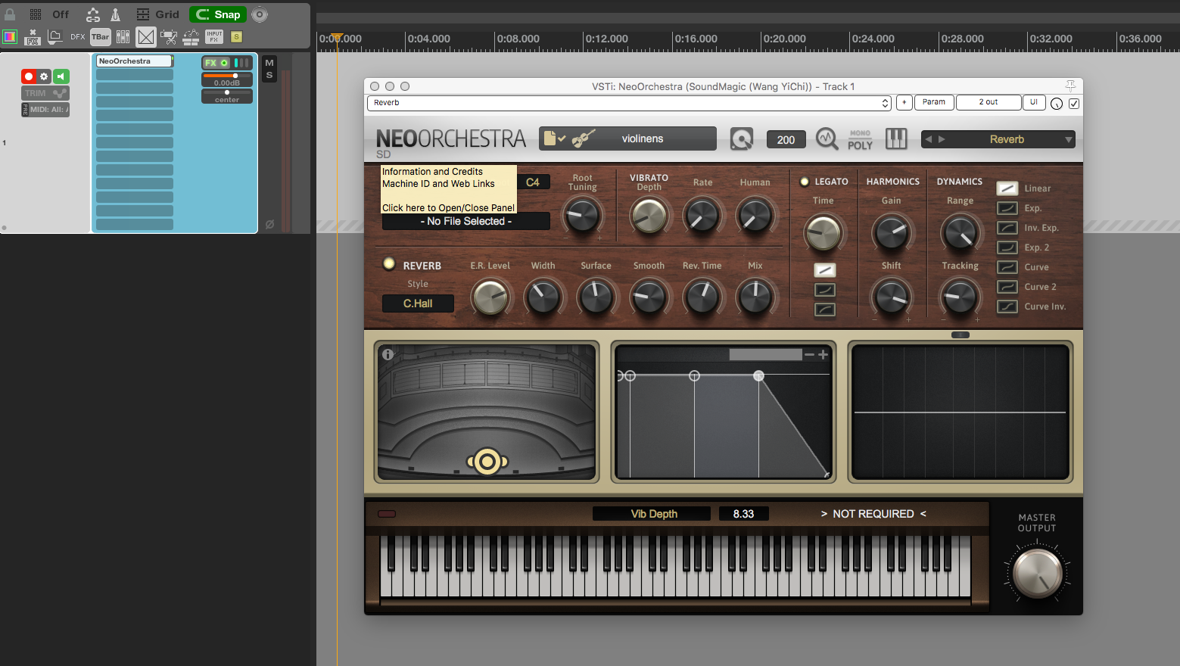Open the rainbow color theme icon
1180x666 pixels.
10,36
